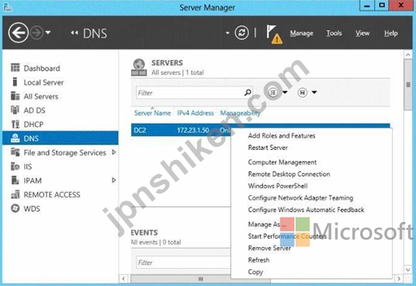Click the forward navigation arrow button
This screenshot has height=286, width=416.
(36, 33)
